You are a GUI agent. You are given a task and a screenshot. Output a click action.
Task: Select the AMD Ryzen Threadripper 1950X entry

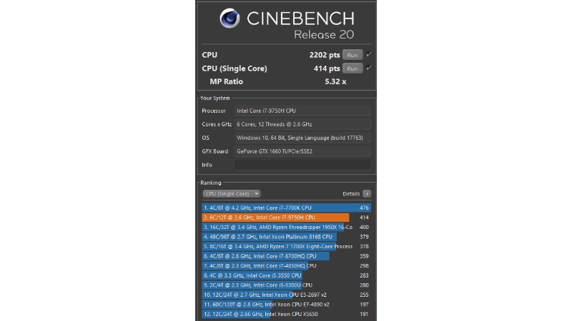[287, 227]
